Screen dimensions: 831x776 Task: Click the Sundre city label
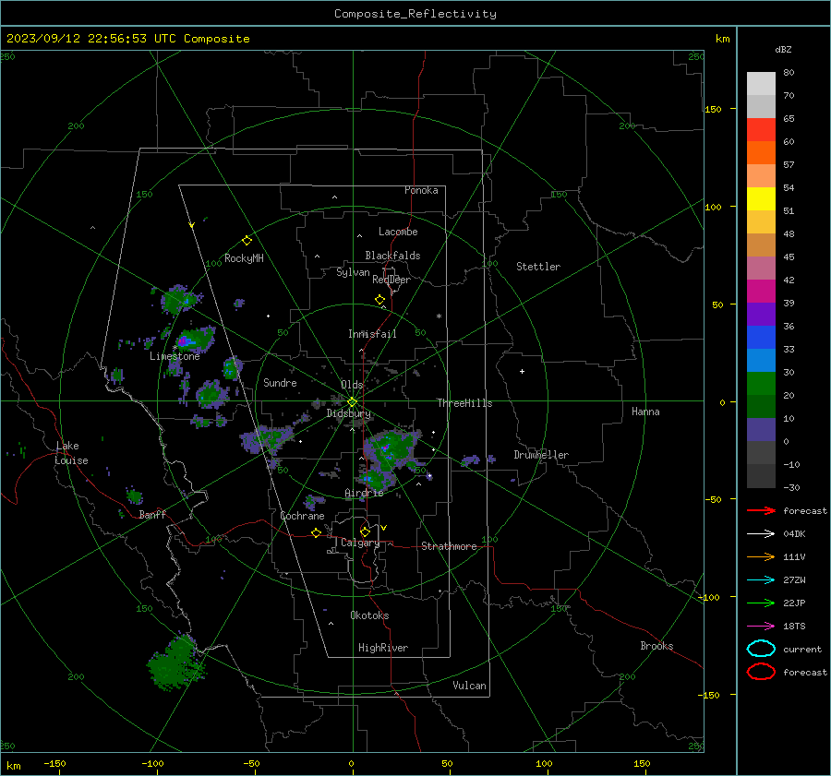click(x=280, y=382)
